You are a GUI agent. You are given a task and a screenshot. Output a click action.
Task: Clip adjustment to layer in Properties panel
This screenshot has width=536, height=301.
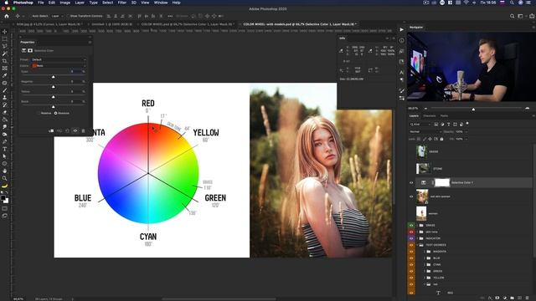[x=51, y=130]
